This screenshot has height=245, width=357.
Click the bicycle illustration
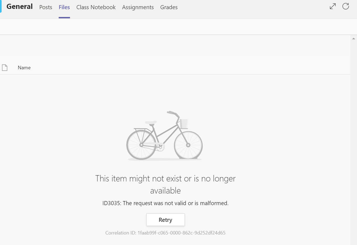tap(164, 136)
